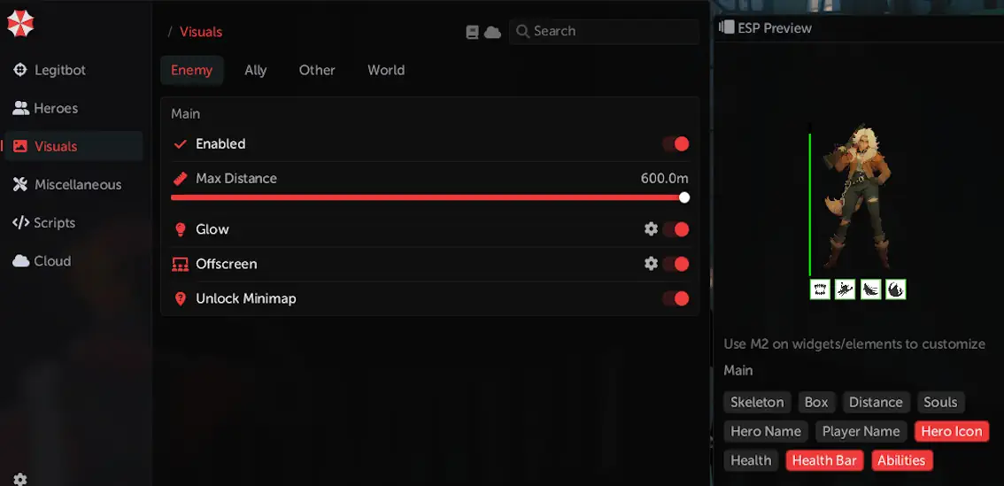Focus the Search input field
This screenshot has height=486, width=1004.
tap(604, 31)
